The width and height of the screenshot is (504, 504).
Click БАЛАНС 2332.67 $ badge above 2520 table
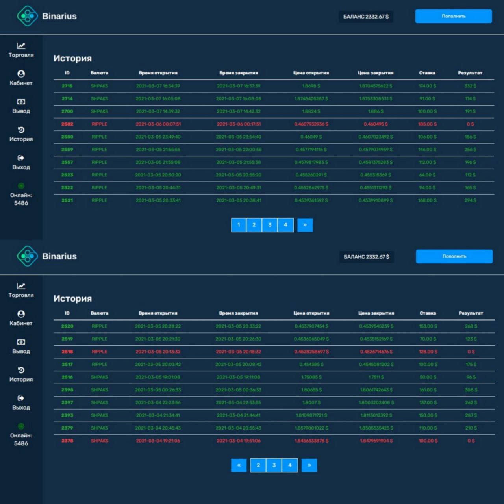point(366,257)
